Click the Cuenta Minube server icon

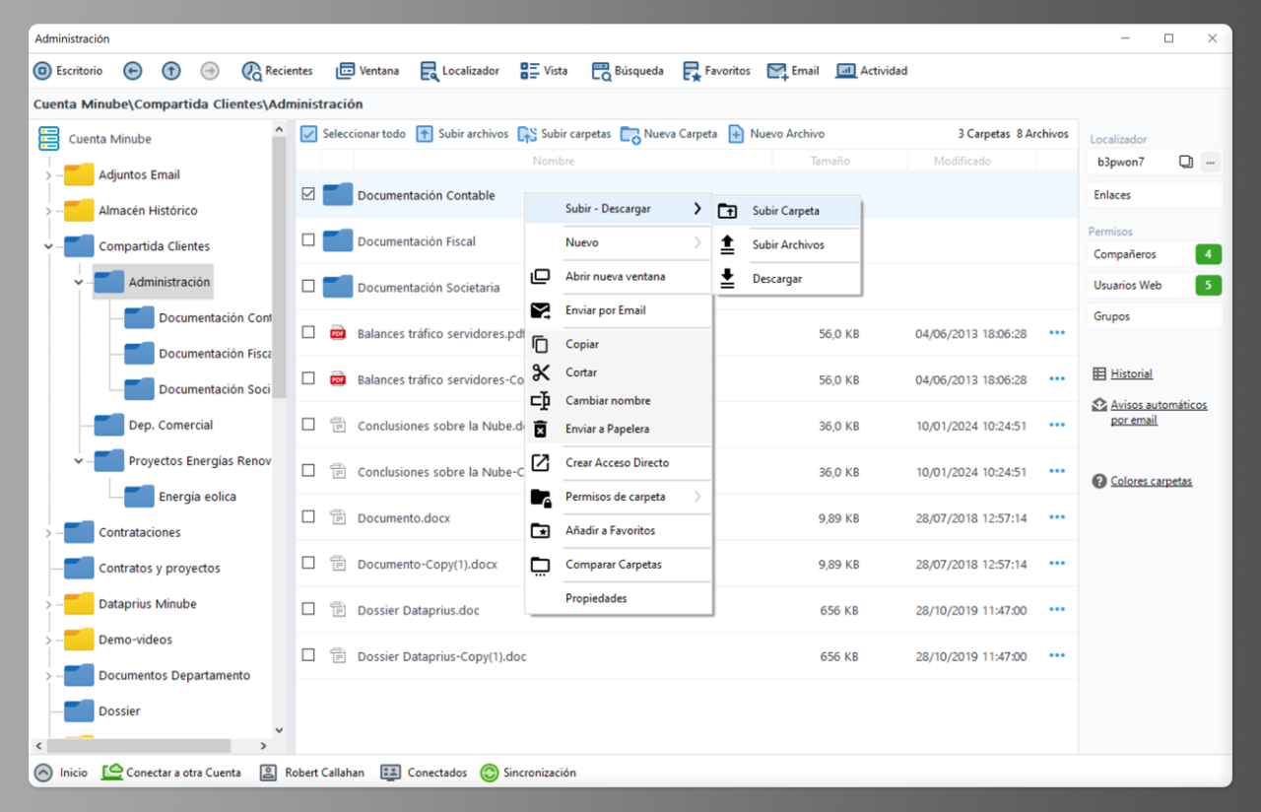click(49, 139)
